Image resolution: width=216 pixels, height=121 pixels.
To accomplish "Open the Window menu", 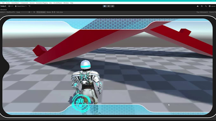I will click(x=66, y=3).
